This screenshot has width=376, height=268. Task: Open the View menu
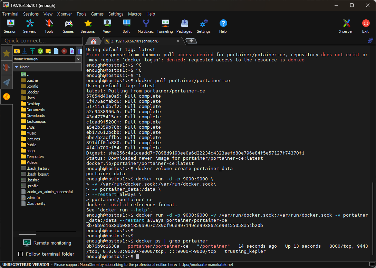click(48, 14)
